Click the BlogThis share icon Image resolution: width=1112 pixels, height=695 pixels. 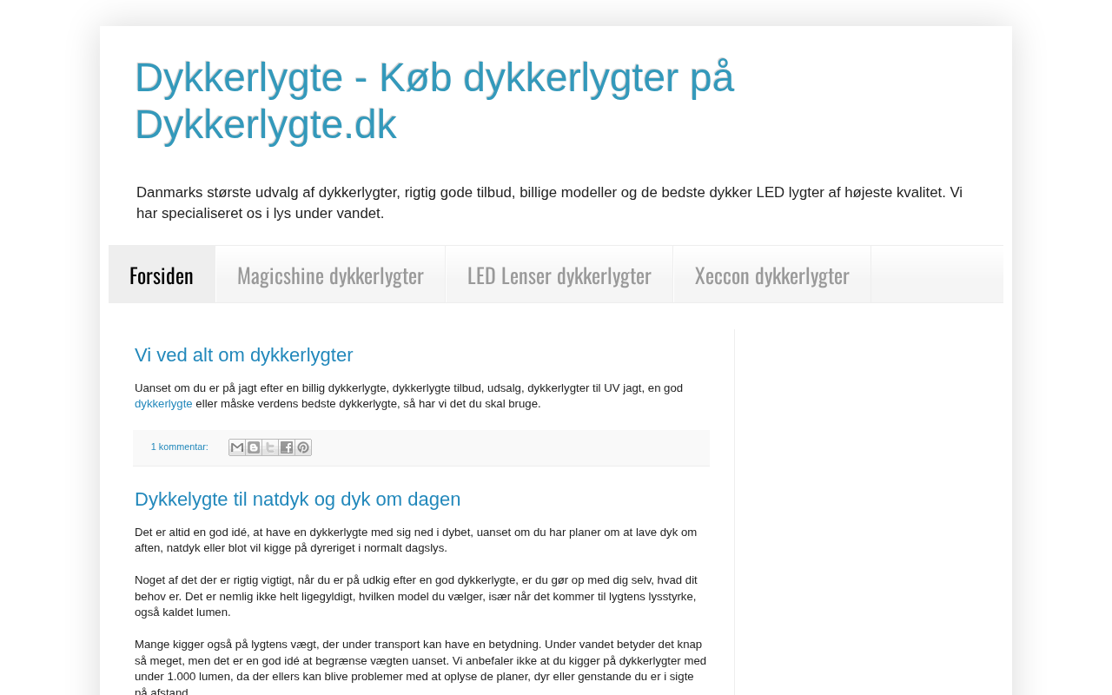click(x=254, y=447)
